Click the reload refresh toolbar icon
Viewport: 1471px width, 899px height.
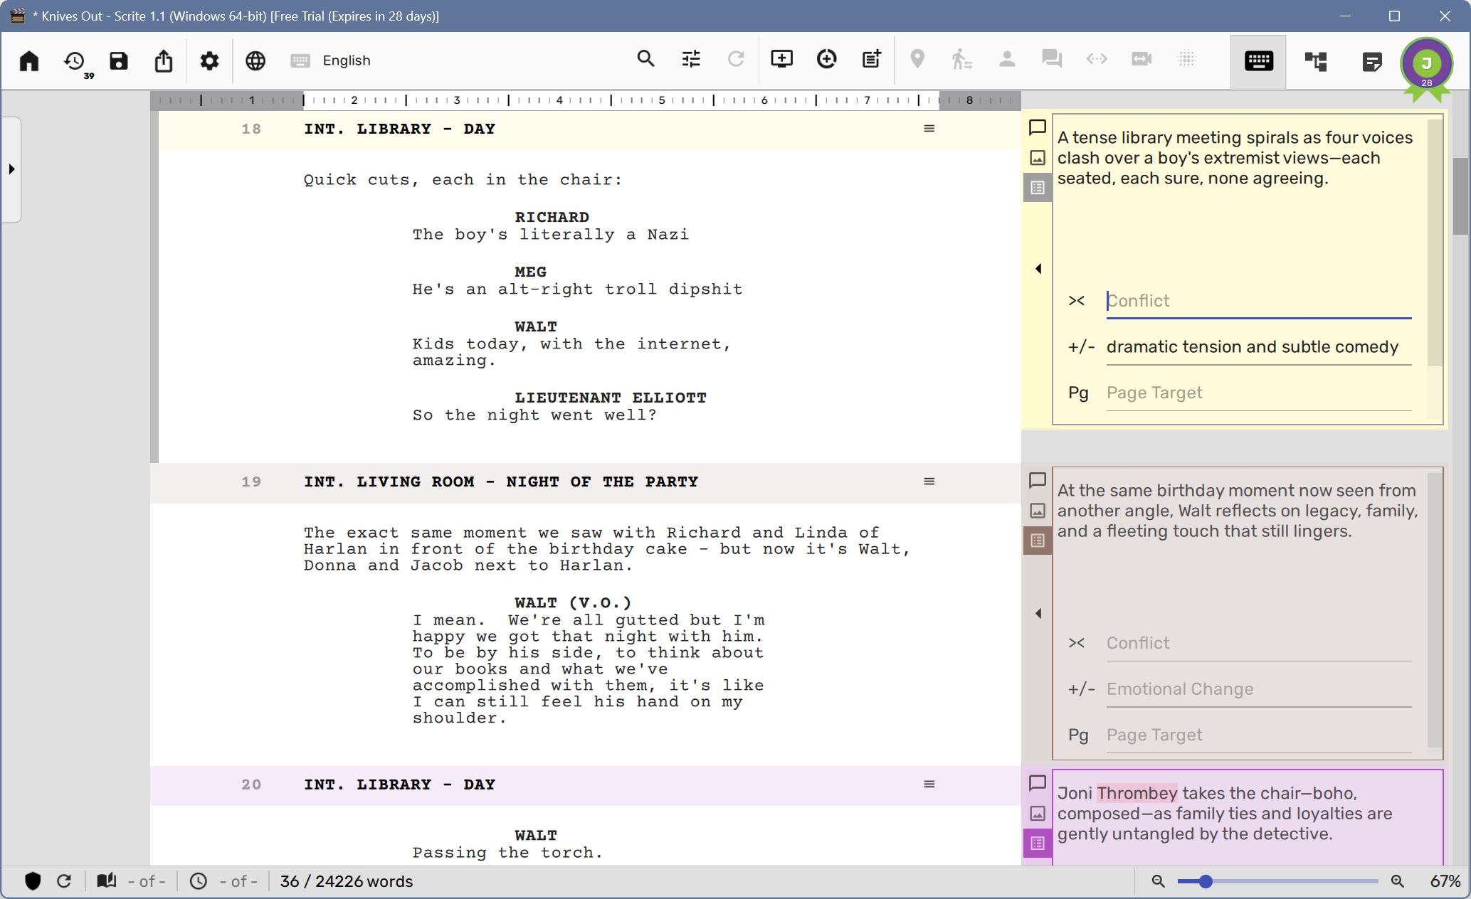[x=736, y=59]
